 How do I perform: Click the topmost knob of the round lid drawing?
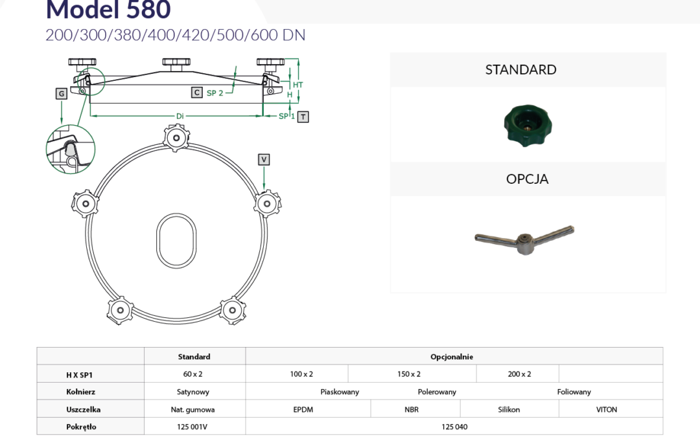coord(176,138)
